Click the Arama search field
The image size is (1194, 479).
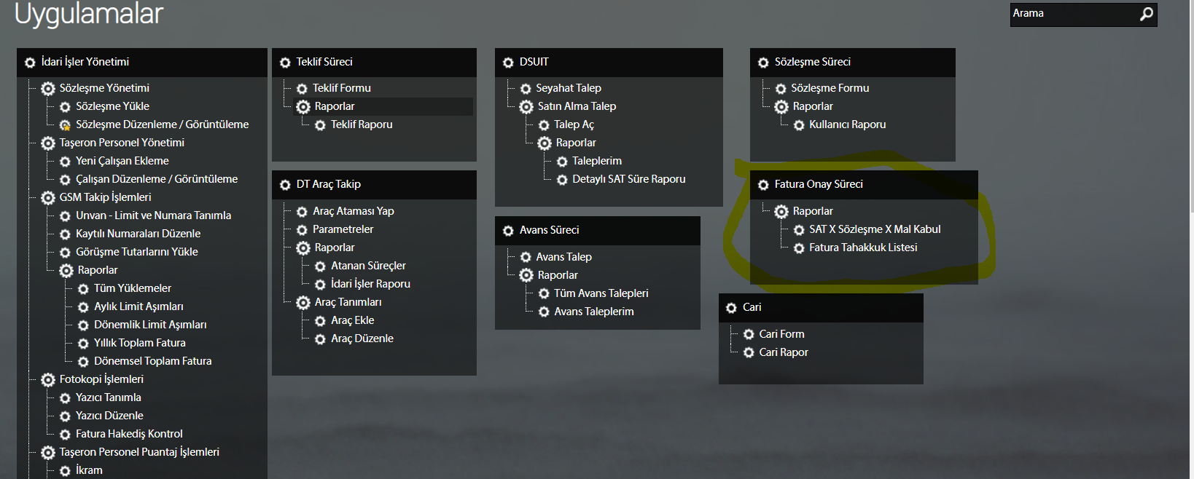(x=1072, y=14)
